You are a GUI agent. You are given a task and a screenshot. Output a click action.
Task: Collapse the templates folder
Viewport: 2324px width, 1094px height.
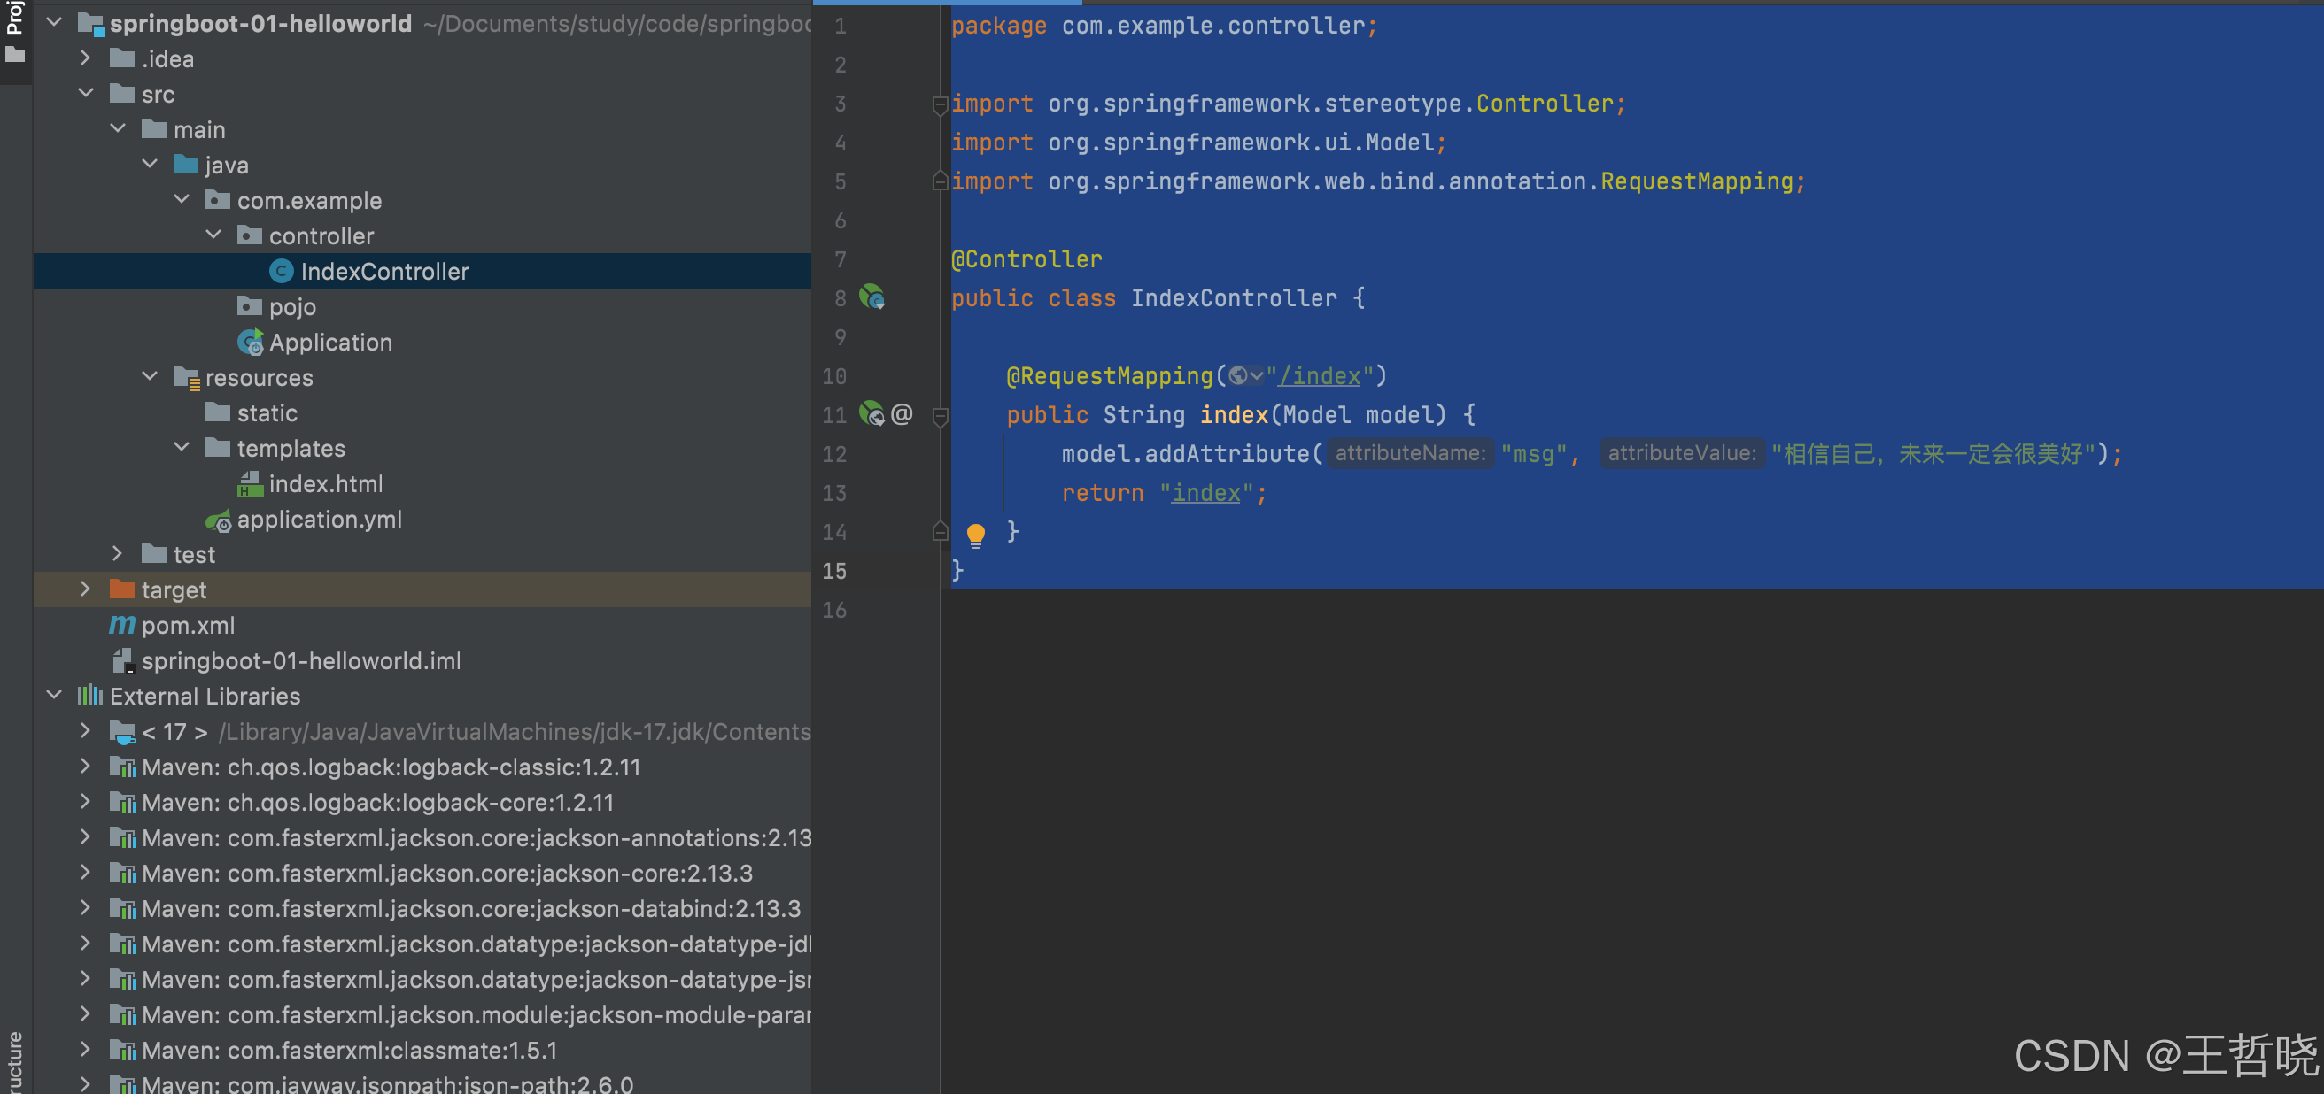(x=182, y=447)
